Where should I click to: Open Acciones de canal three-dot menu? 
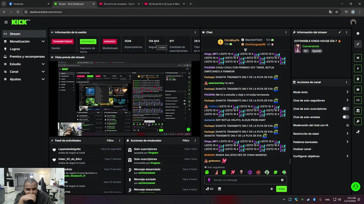346,82
